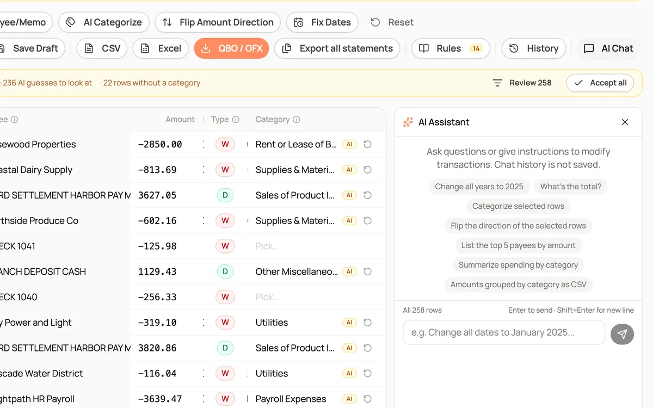Revert AI category on -813.69 row

[367, 170]
